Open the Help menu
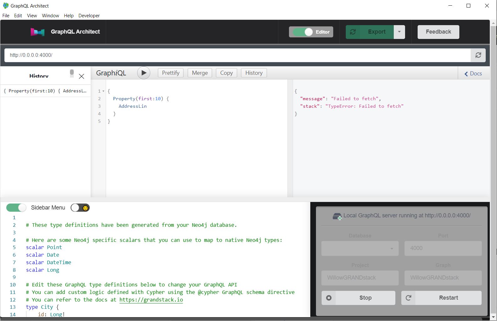Image resolution: width=497 pixels, height=321 pixels. coord(69,16)
